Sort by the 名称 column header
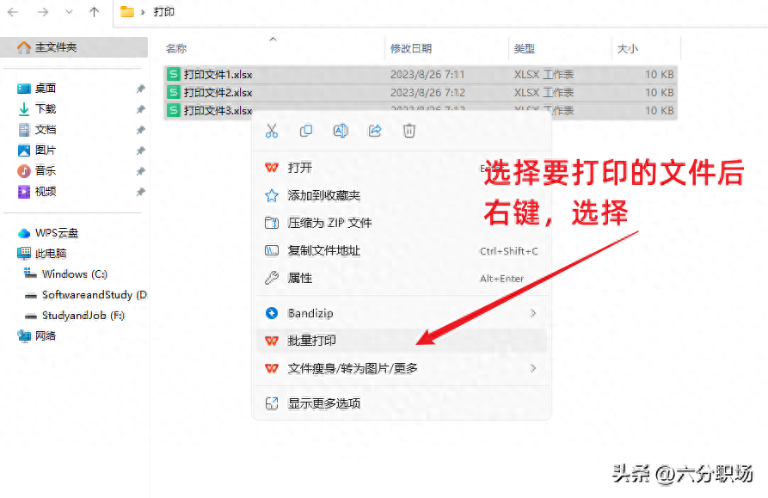The height and width of the screenshot is (498, 768). (x=176, y=48)
